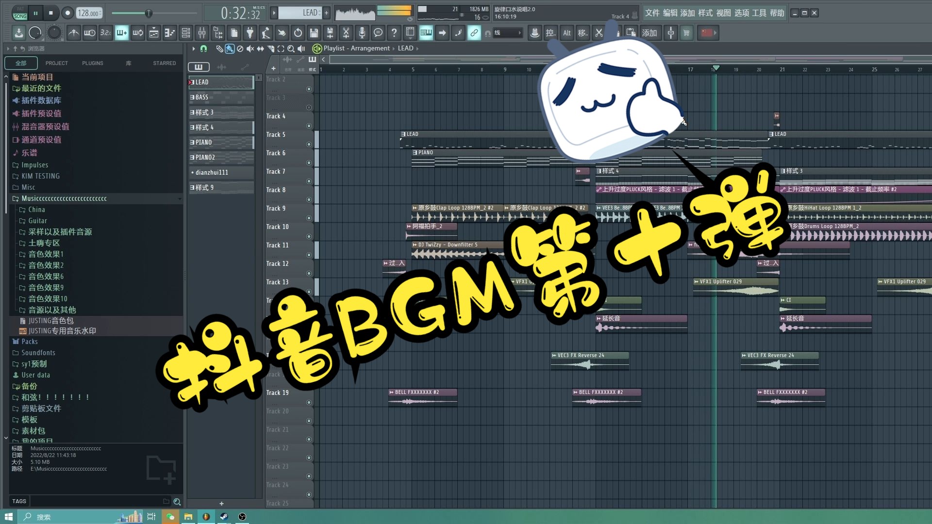Screen dimensions: 932x524
Task: Save the project with floppy icon
Action: tap(314, 33)
